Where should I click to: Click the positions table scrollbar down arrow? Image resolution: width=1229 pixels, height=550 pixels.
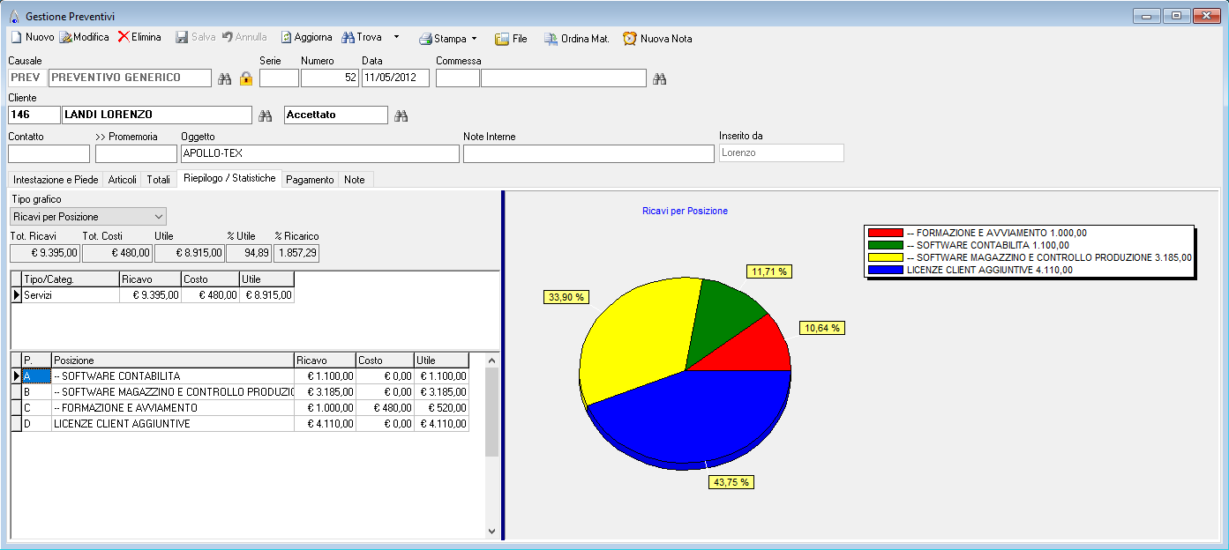click(x=492, y=531)
